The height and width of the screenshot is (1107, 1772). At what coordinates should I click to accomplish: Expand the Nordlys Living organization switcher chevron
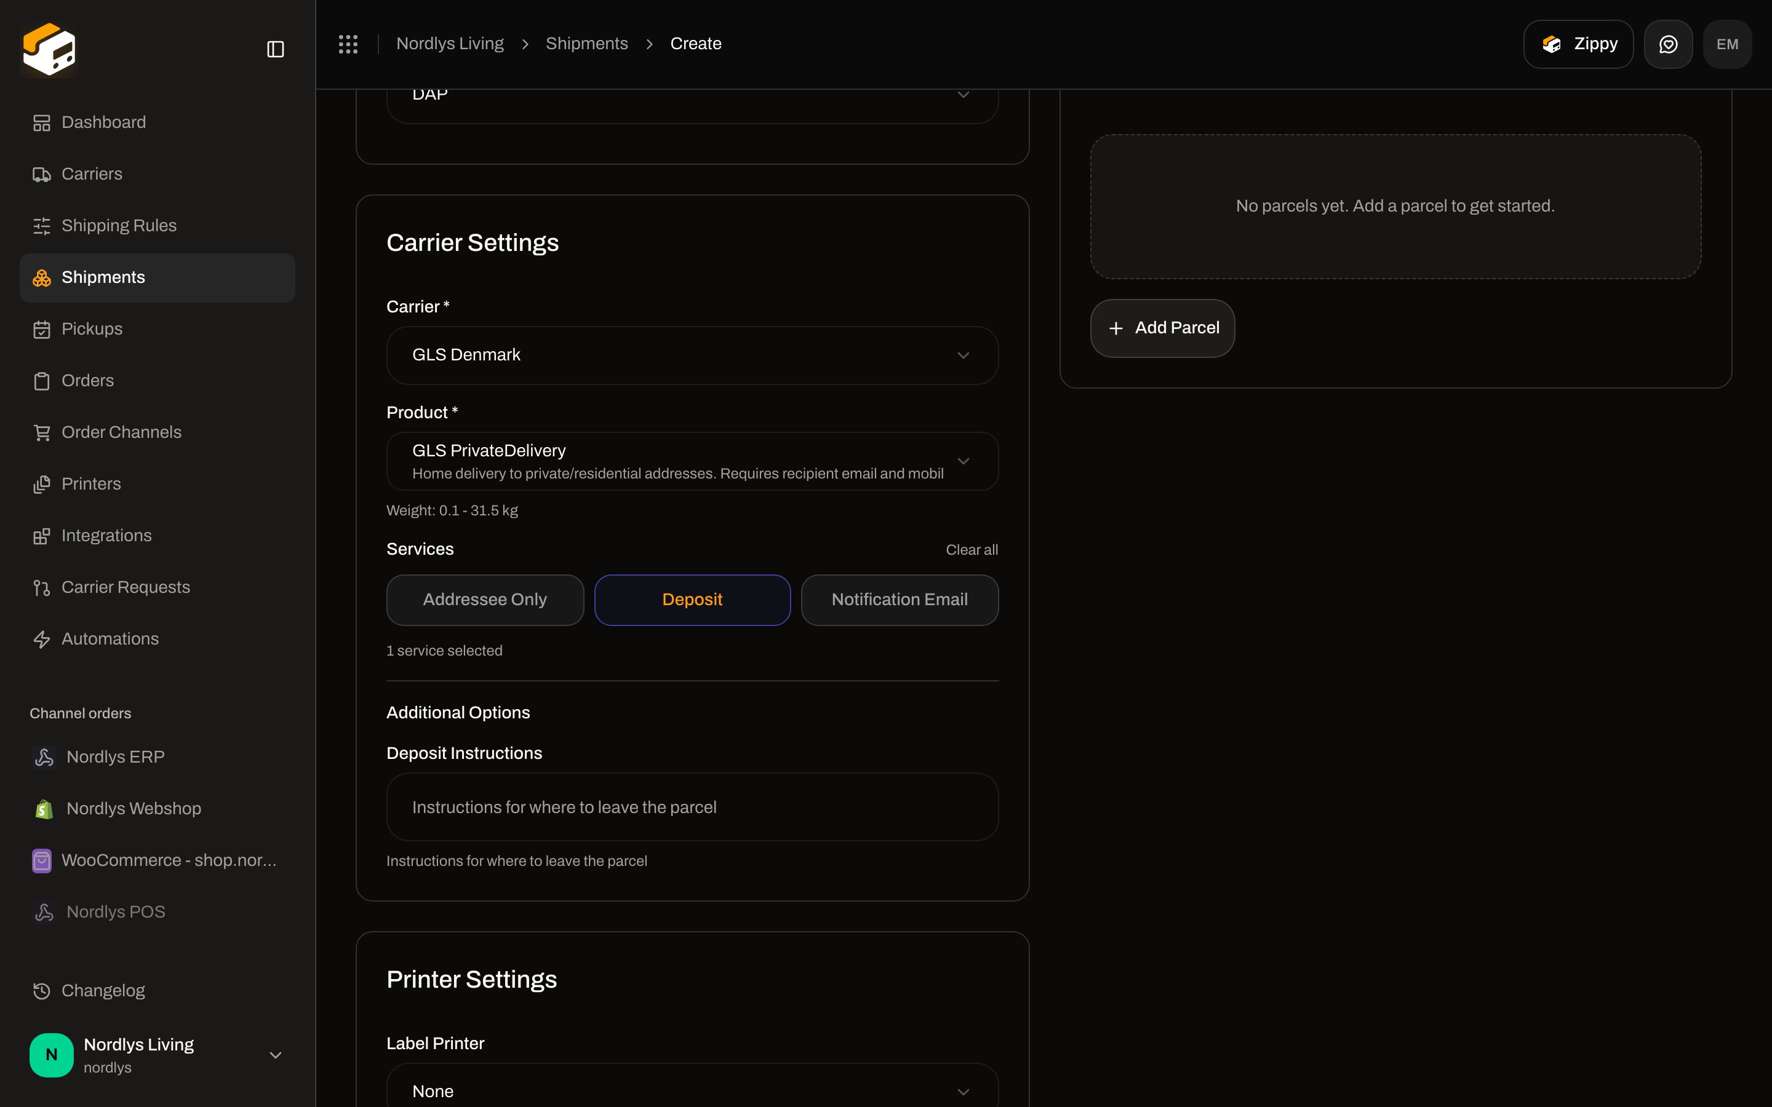point(275,1055)
